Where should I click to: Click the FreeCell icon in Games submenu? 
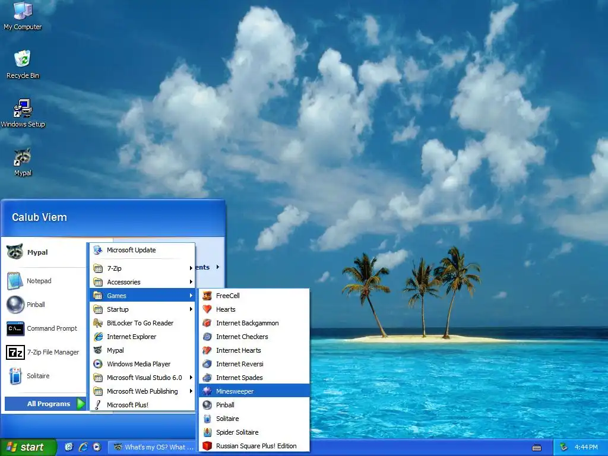tap(207, 296)
